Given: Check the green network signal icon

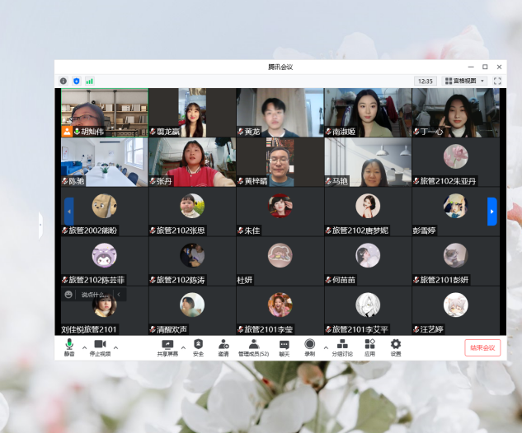Looking at the screenshot, I should tap(89, 81).
